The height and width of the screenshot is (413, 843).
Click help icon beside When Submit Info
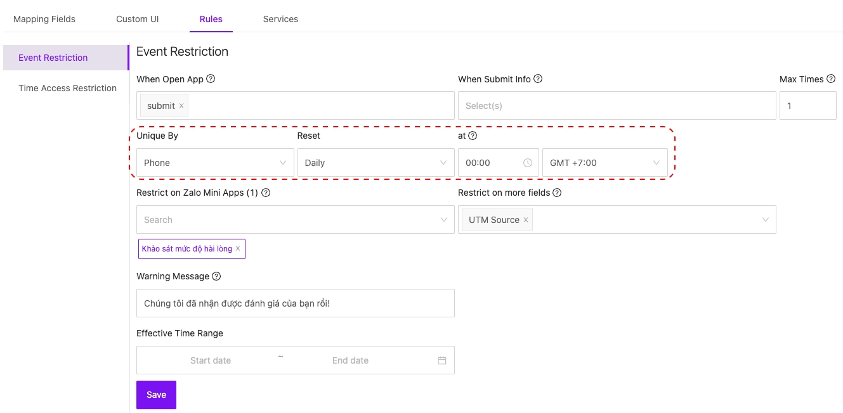[x=538, y=79]
